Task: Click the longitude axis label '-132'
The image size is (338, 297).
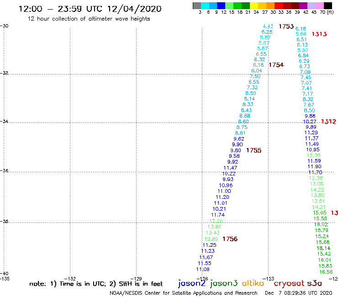Action: click(70, 279)
